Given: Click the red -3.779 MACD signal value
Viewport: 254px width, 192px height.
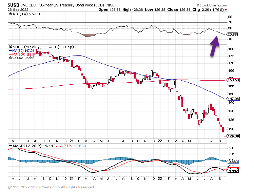Looking at the screenshot, I should [64, 146].
